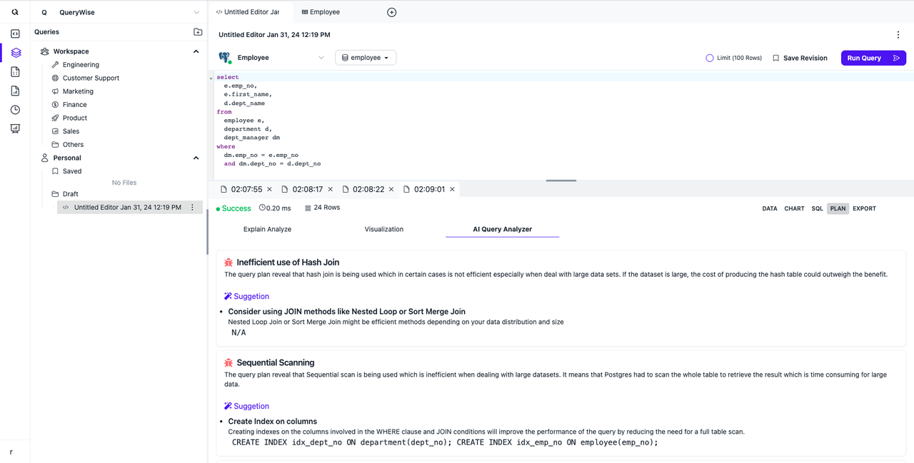This screenshot has height=463, width=914.
Task: Click the Sequential Scanning bug icon
Action: tap(228, 363)
